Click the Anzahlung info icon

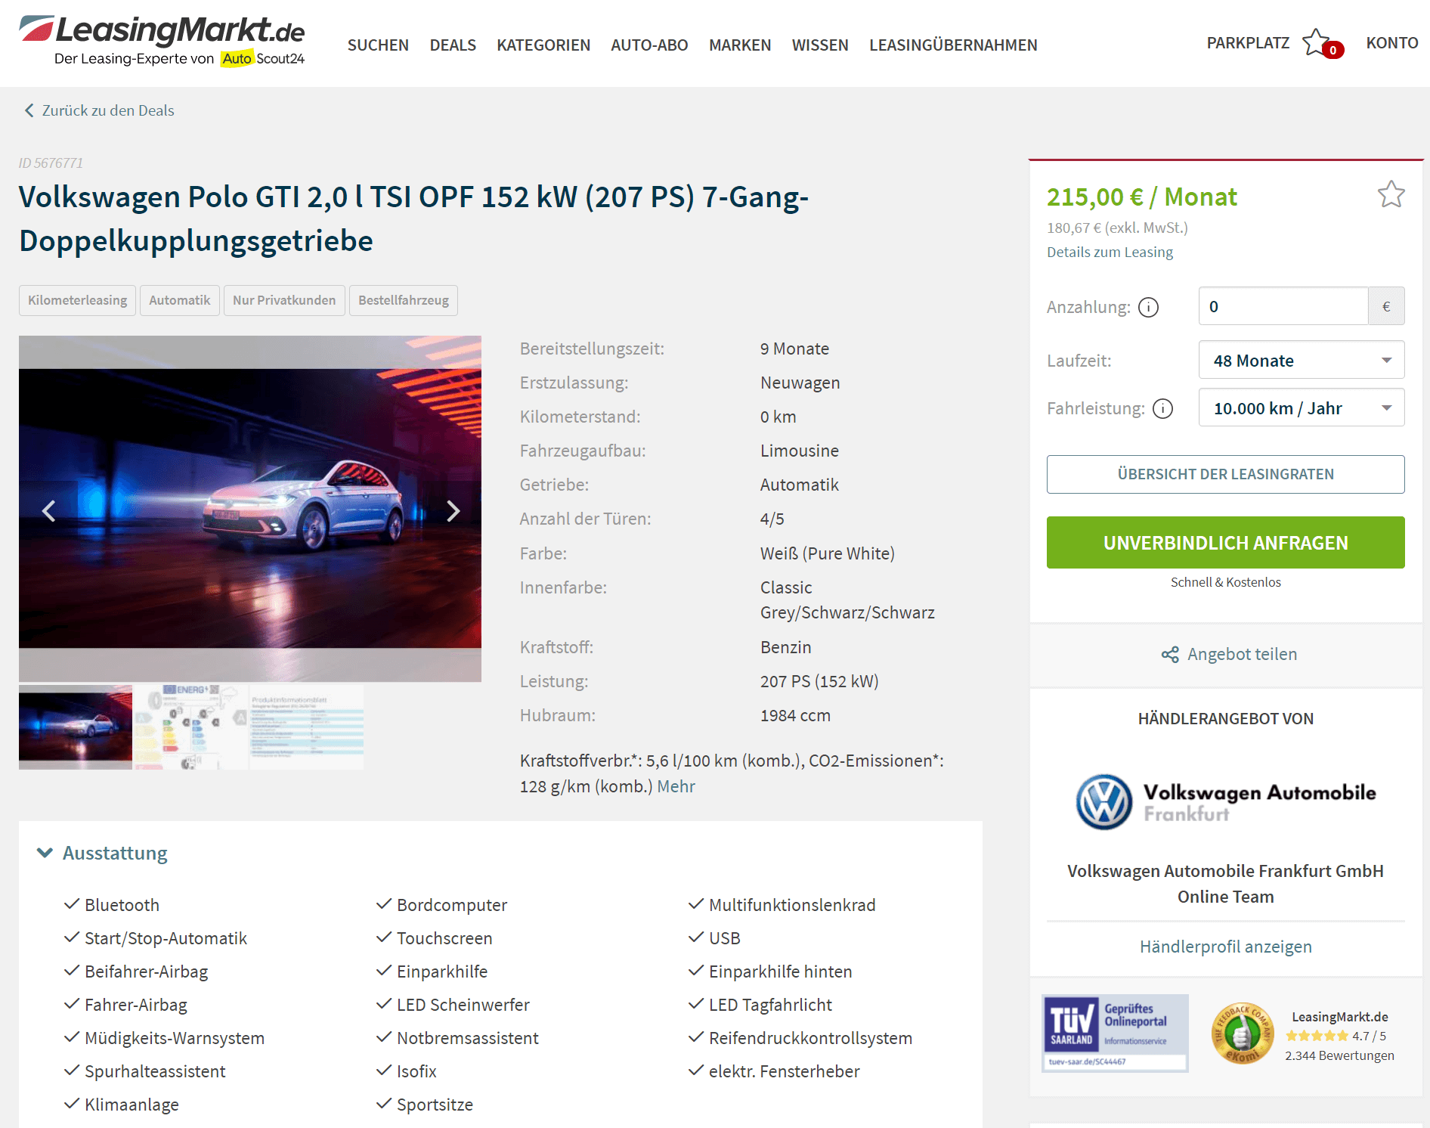[x=1148, y=307]
